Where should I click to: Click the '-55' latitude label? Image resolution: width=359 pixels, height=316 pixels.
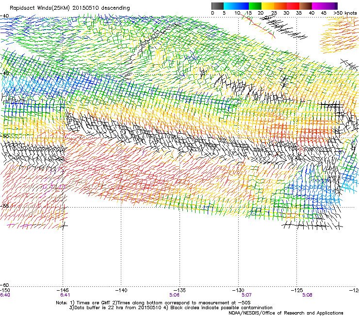tap(4, 206)
